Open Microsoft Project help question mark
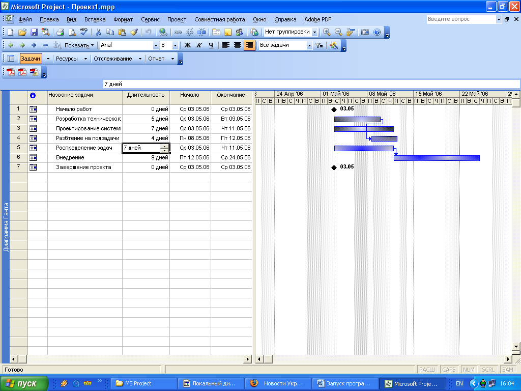Image resolution: width=521 pixels, height=391 pixels. pos(377,32)
